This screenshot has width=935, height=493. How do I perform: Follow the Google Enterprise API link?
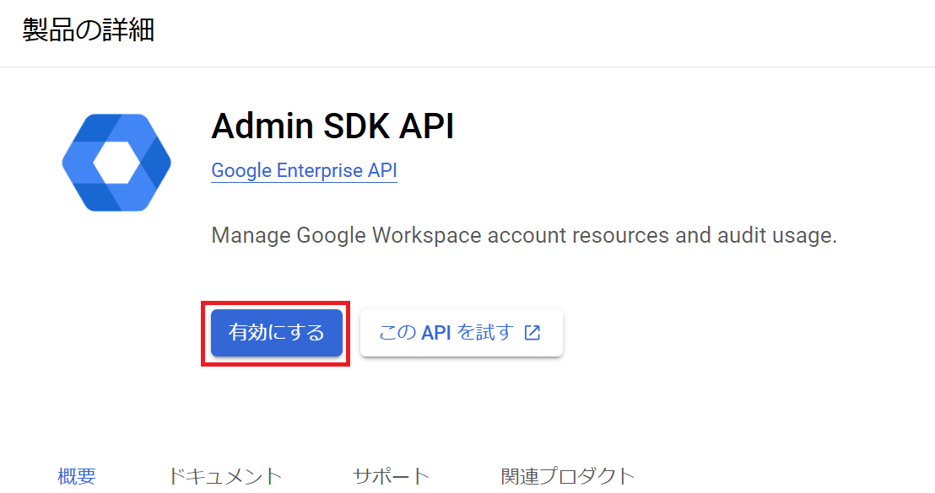pos(304,170)
